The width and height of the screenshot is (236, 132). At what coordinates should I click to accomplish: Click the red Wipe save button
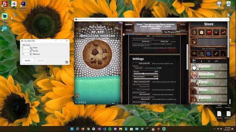[x=167, y=50]
